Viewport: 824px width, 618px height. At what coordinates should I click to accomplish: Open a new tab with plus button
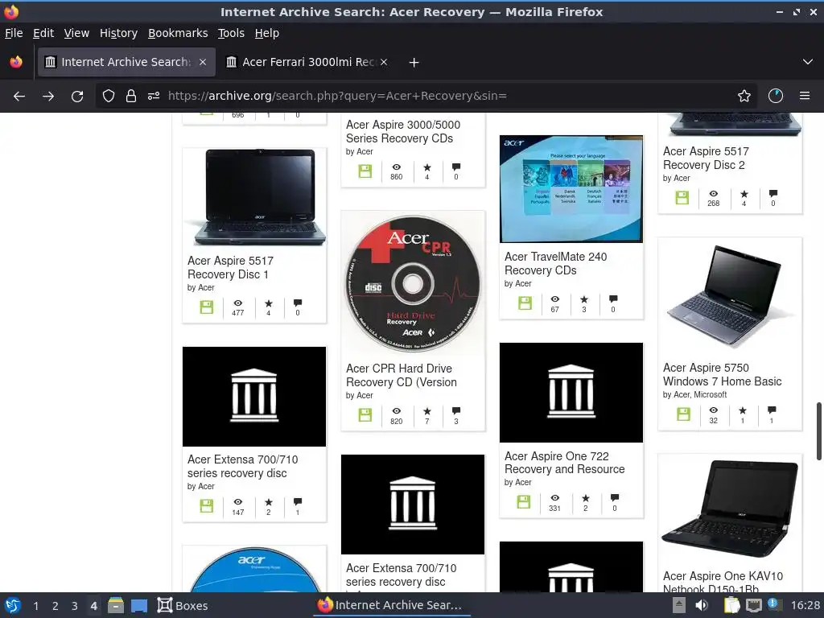414,63
